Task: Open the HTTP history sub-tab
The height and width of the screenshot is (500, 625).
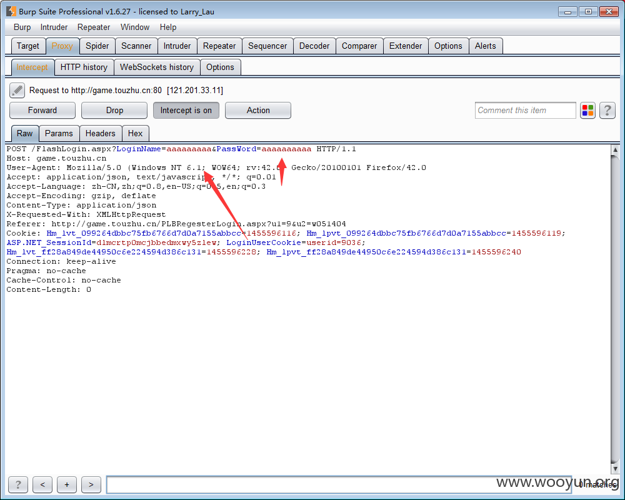Action: (84, 67)
